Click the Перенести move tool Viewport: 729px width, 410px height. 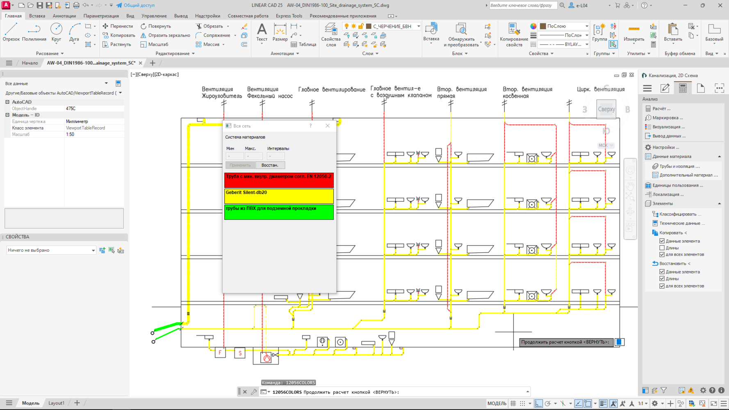pyautogui.click(x=118, y=26)
